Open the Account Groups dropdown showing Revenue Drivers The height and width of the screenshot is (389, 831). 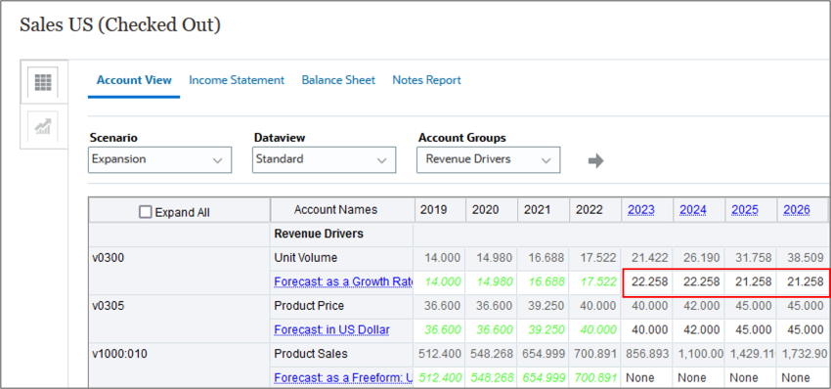pyautogui.click(x=488, y=159)
